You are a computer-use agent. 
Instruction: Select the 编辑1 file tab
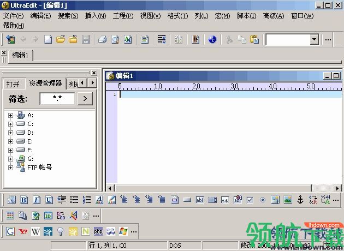20,55
